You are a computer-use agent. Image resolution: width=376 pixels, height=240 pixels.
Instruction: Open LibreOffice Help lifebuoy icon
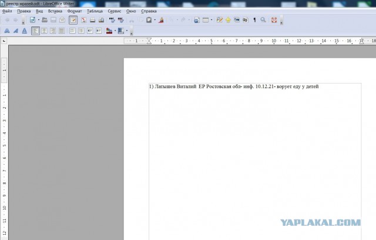[x=274, y=20]
